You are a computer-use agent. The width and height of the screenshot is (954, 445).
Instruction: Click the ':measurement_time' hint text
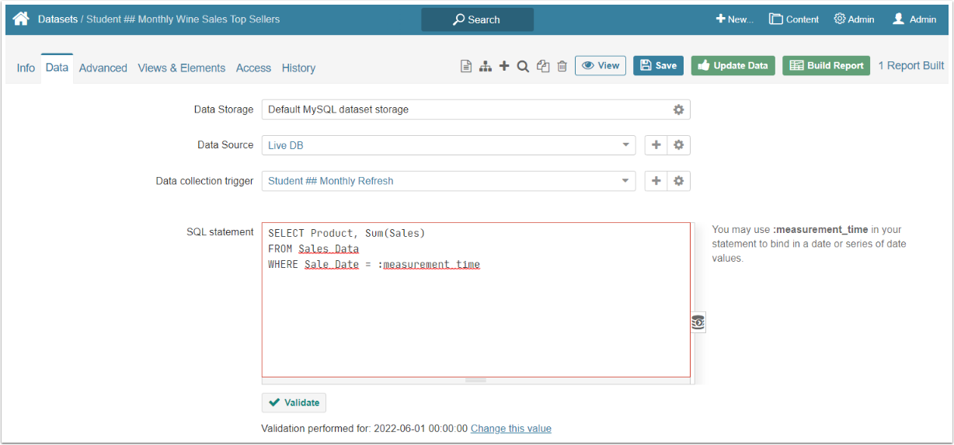point(819,230)
